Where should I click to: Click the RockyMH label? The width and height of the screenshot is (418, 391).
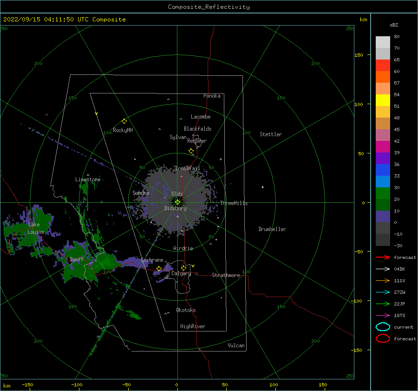click(x=123, y=130)
